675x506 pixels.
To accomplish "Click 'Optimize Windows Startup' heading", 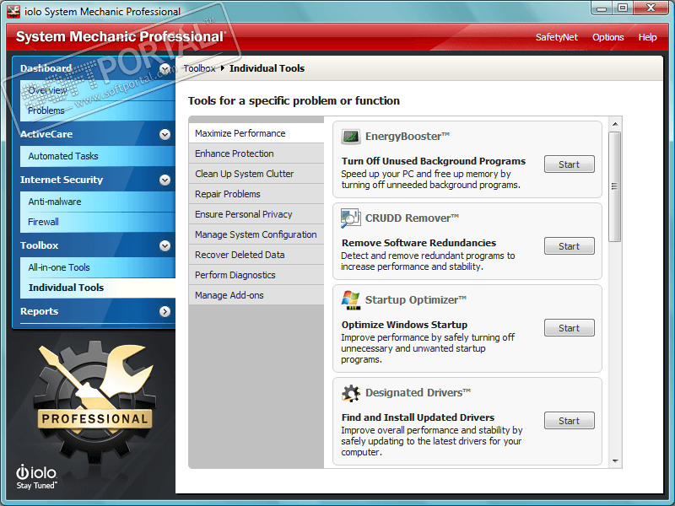I will tap(405, 325).
